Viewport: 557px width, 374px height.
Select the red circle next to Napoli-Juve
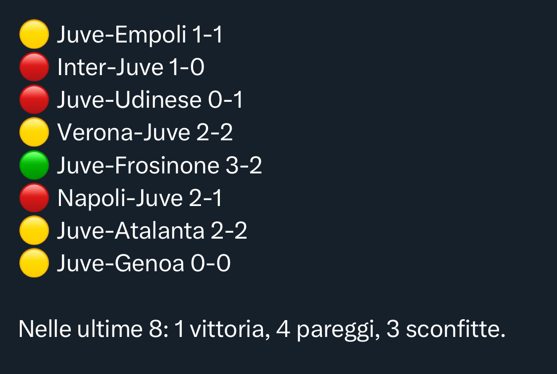34,198
